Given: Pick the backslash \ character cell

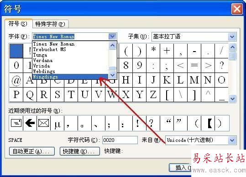Looking at the screenshot, I should (x=181, y=95).
